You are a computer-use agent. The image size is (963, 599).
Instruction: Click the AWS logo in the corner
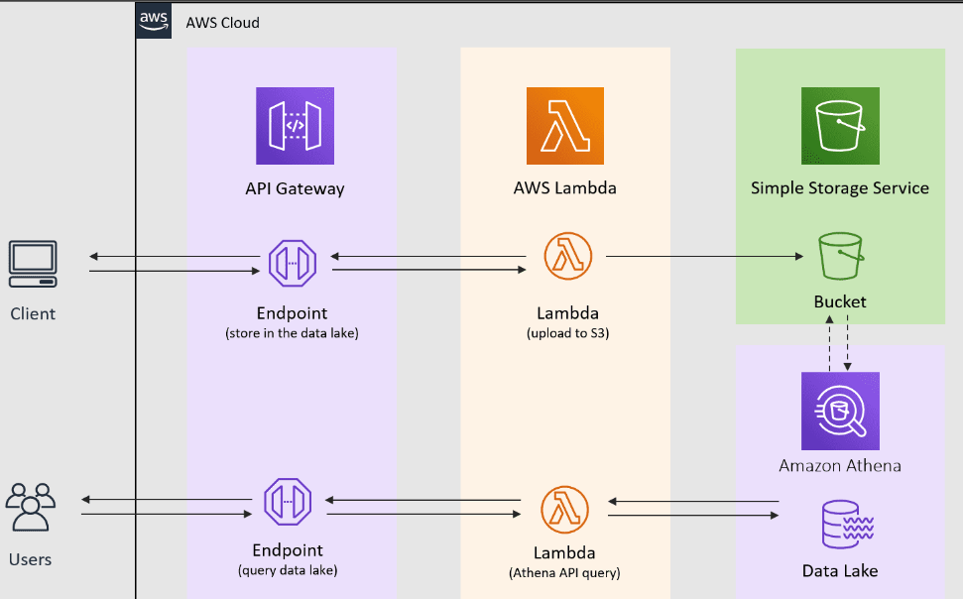154,20
